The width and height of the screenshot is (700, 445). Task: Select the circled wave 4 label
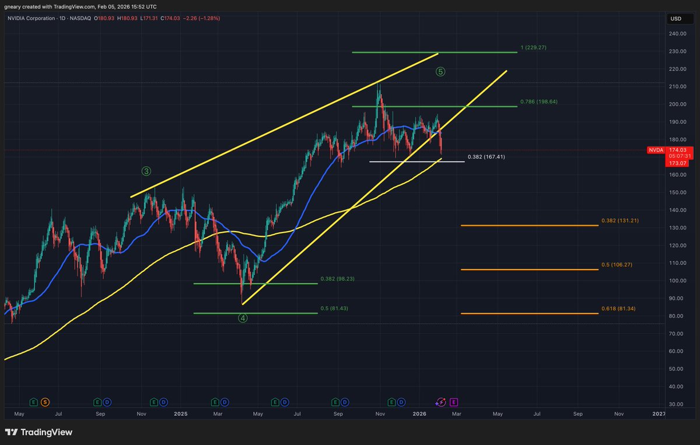(243, 318)
